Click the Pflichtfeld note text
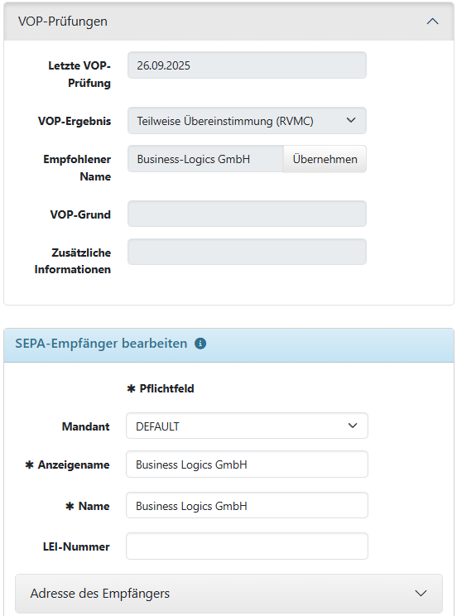This screenshot has width=457, height=616. [x=161, y=388]
